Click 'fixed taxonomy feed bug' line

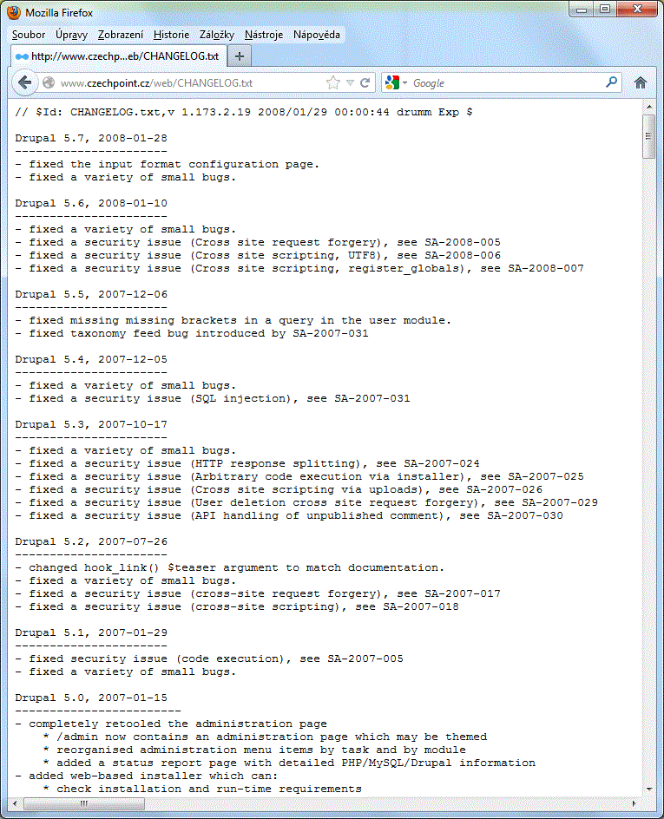192,334
